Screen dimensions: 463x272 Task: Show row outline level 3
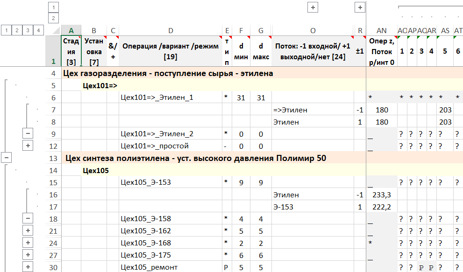(x=28, y=30)
